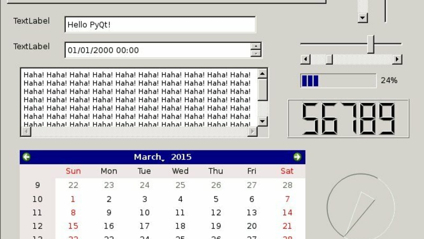Click the Wed column header
This screenshot has width=424, height=239.
pos(180,171)
